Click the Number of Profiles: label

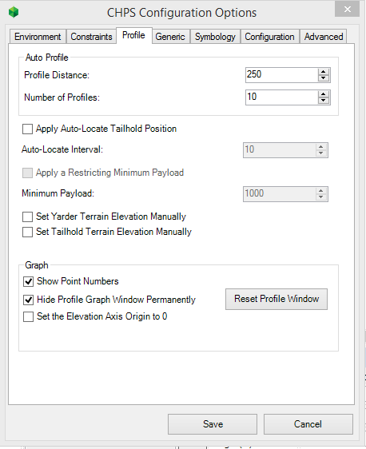tap(62, 97)
